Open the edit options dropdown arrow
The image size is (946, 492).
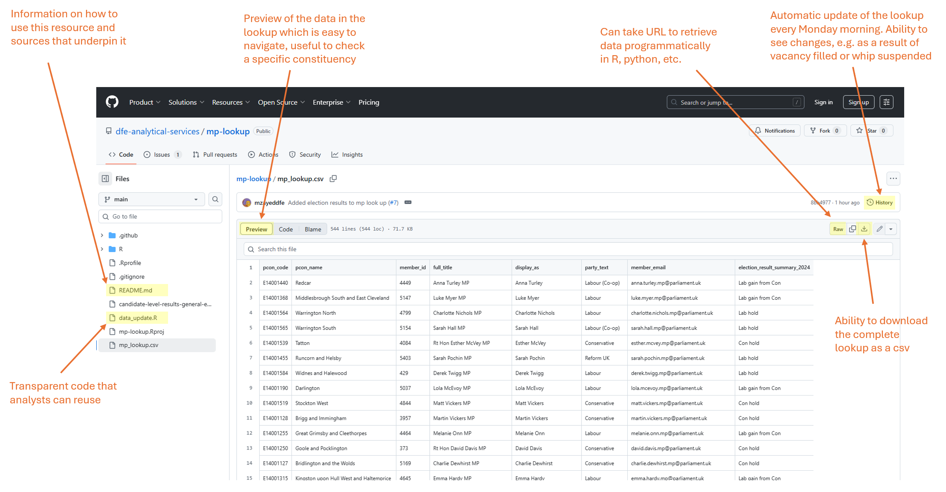891,229
